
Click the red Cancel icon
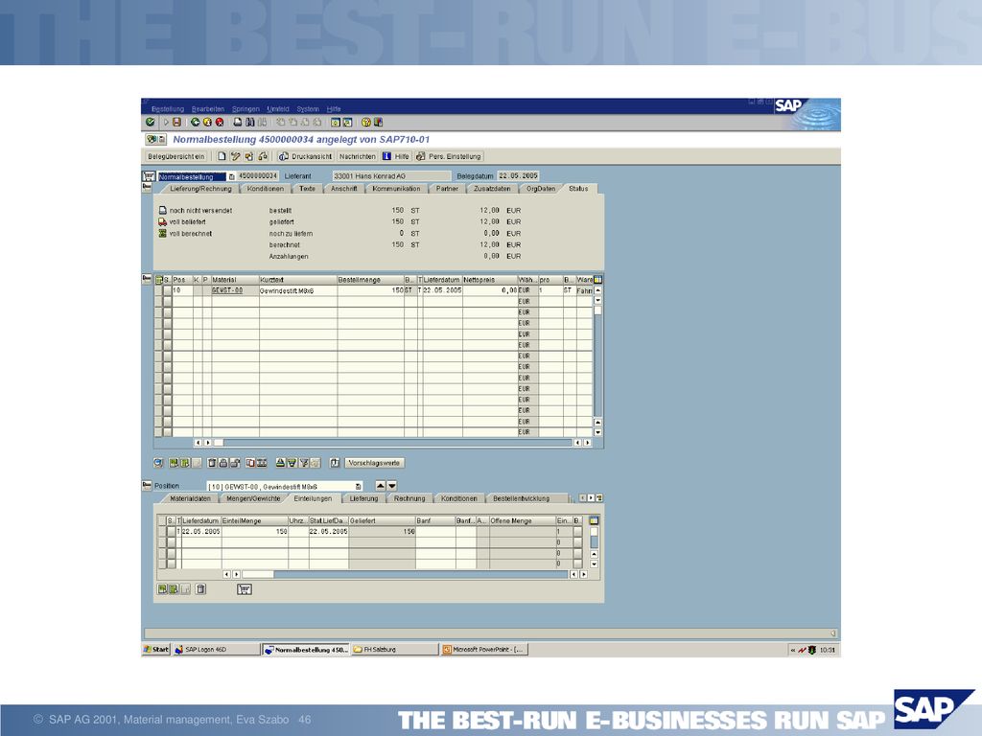pyautogui.click(x=220, y=122)
